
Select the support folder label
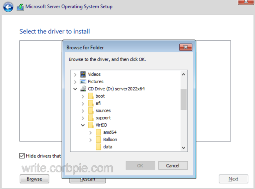103,118
